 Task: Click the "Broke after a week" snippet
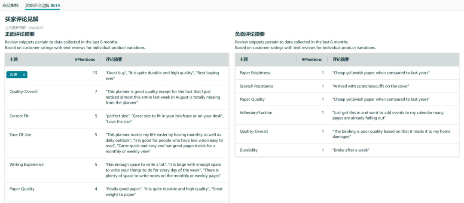coord(351,150)
